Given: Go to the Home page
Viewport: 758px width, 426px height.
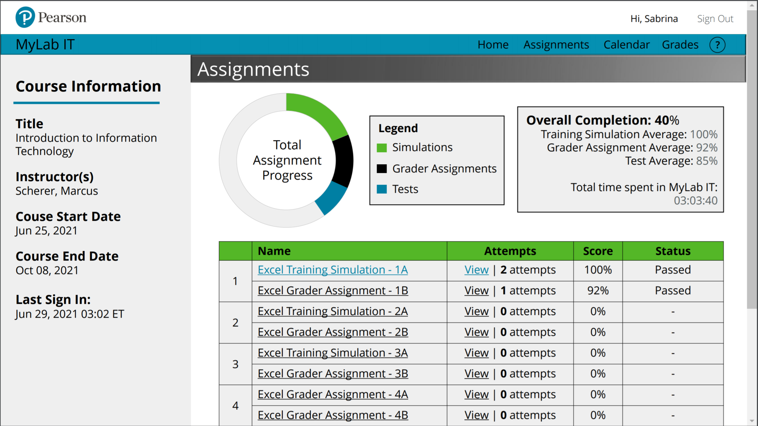Looking at the screenshot, I should 493,45.
